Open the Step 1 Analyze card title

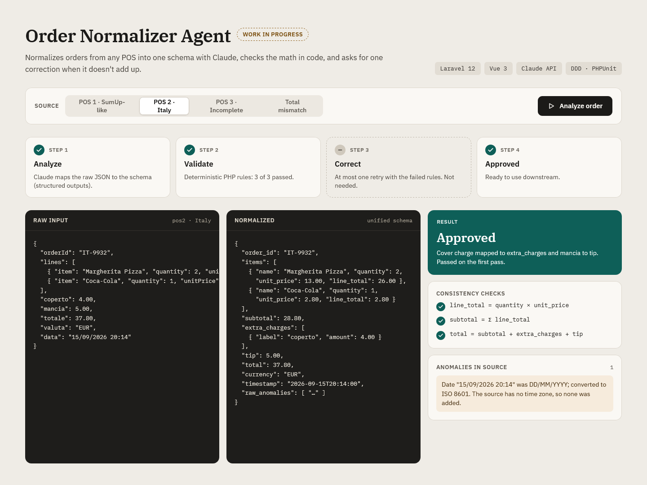[x=48, y=164]
